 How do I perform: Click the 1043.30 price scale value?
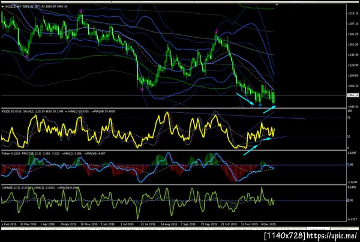pos(353,107)
